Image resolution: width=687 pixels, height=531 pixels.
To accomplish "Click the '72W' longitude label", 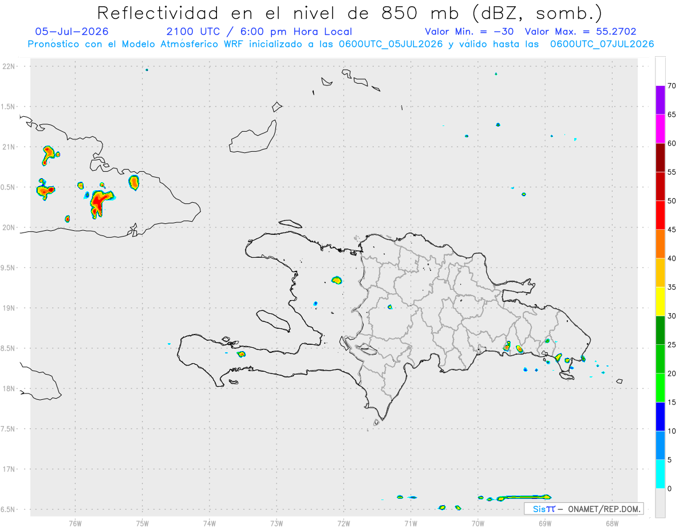I will point(343,523).
